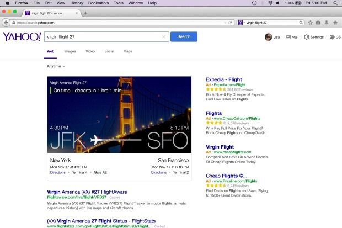Select the Web search tab
342x228 pixels.
tap(50, 51)
